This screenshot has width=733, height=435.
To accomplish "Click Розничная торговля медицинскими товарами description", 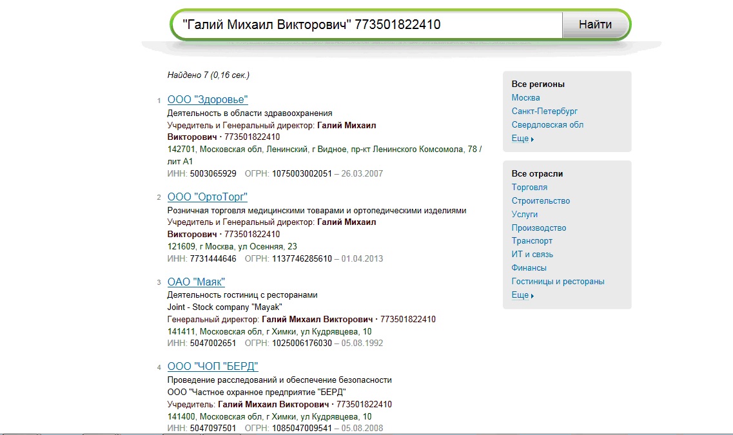I will tap(317, 210).
